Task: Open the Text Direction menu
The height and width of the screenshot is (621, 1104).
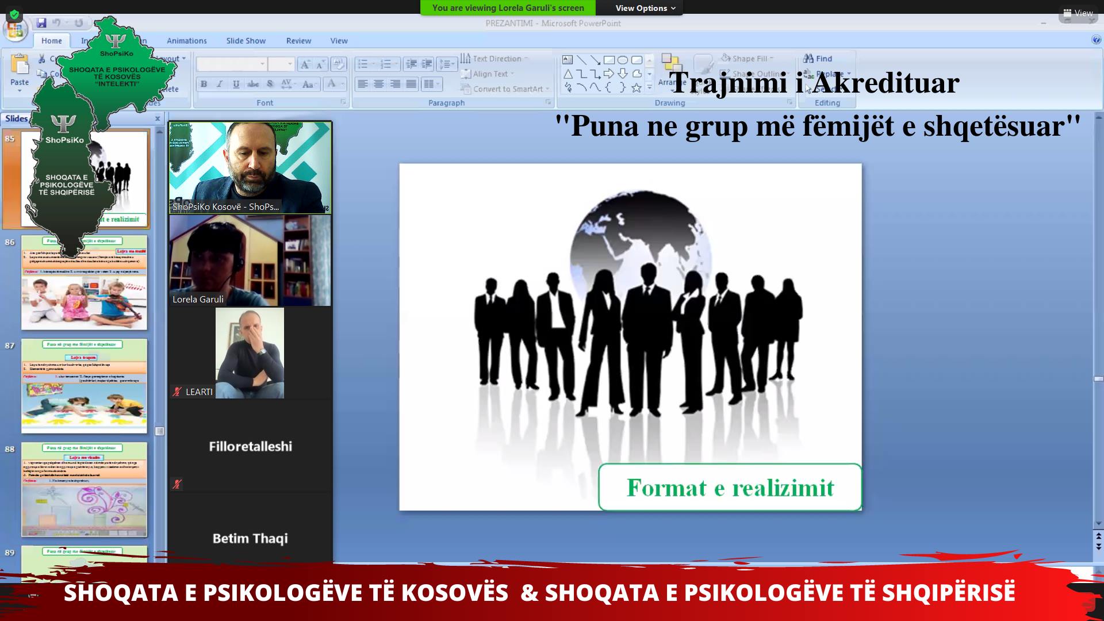Action: (494, 59)
